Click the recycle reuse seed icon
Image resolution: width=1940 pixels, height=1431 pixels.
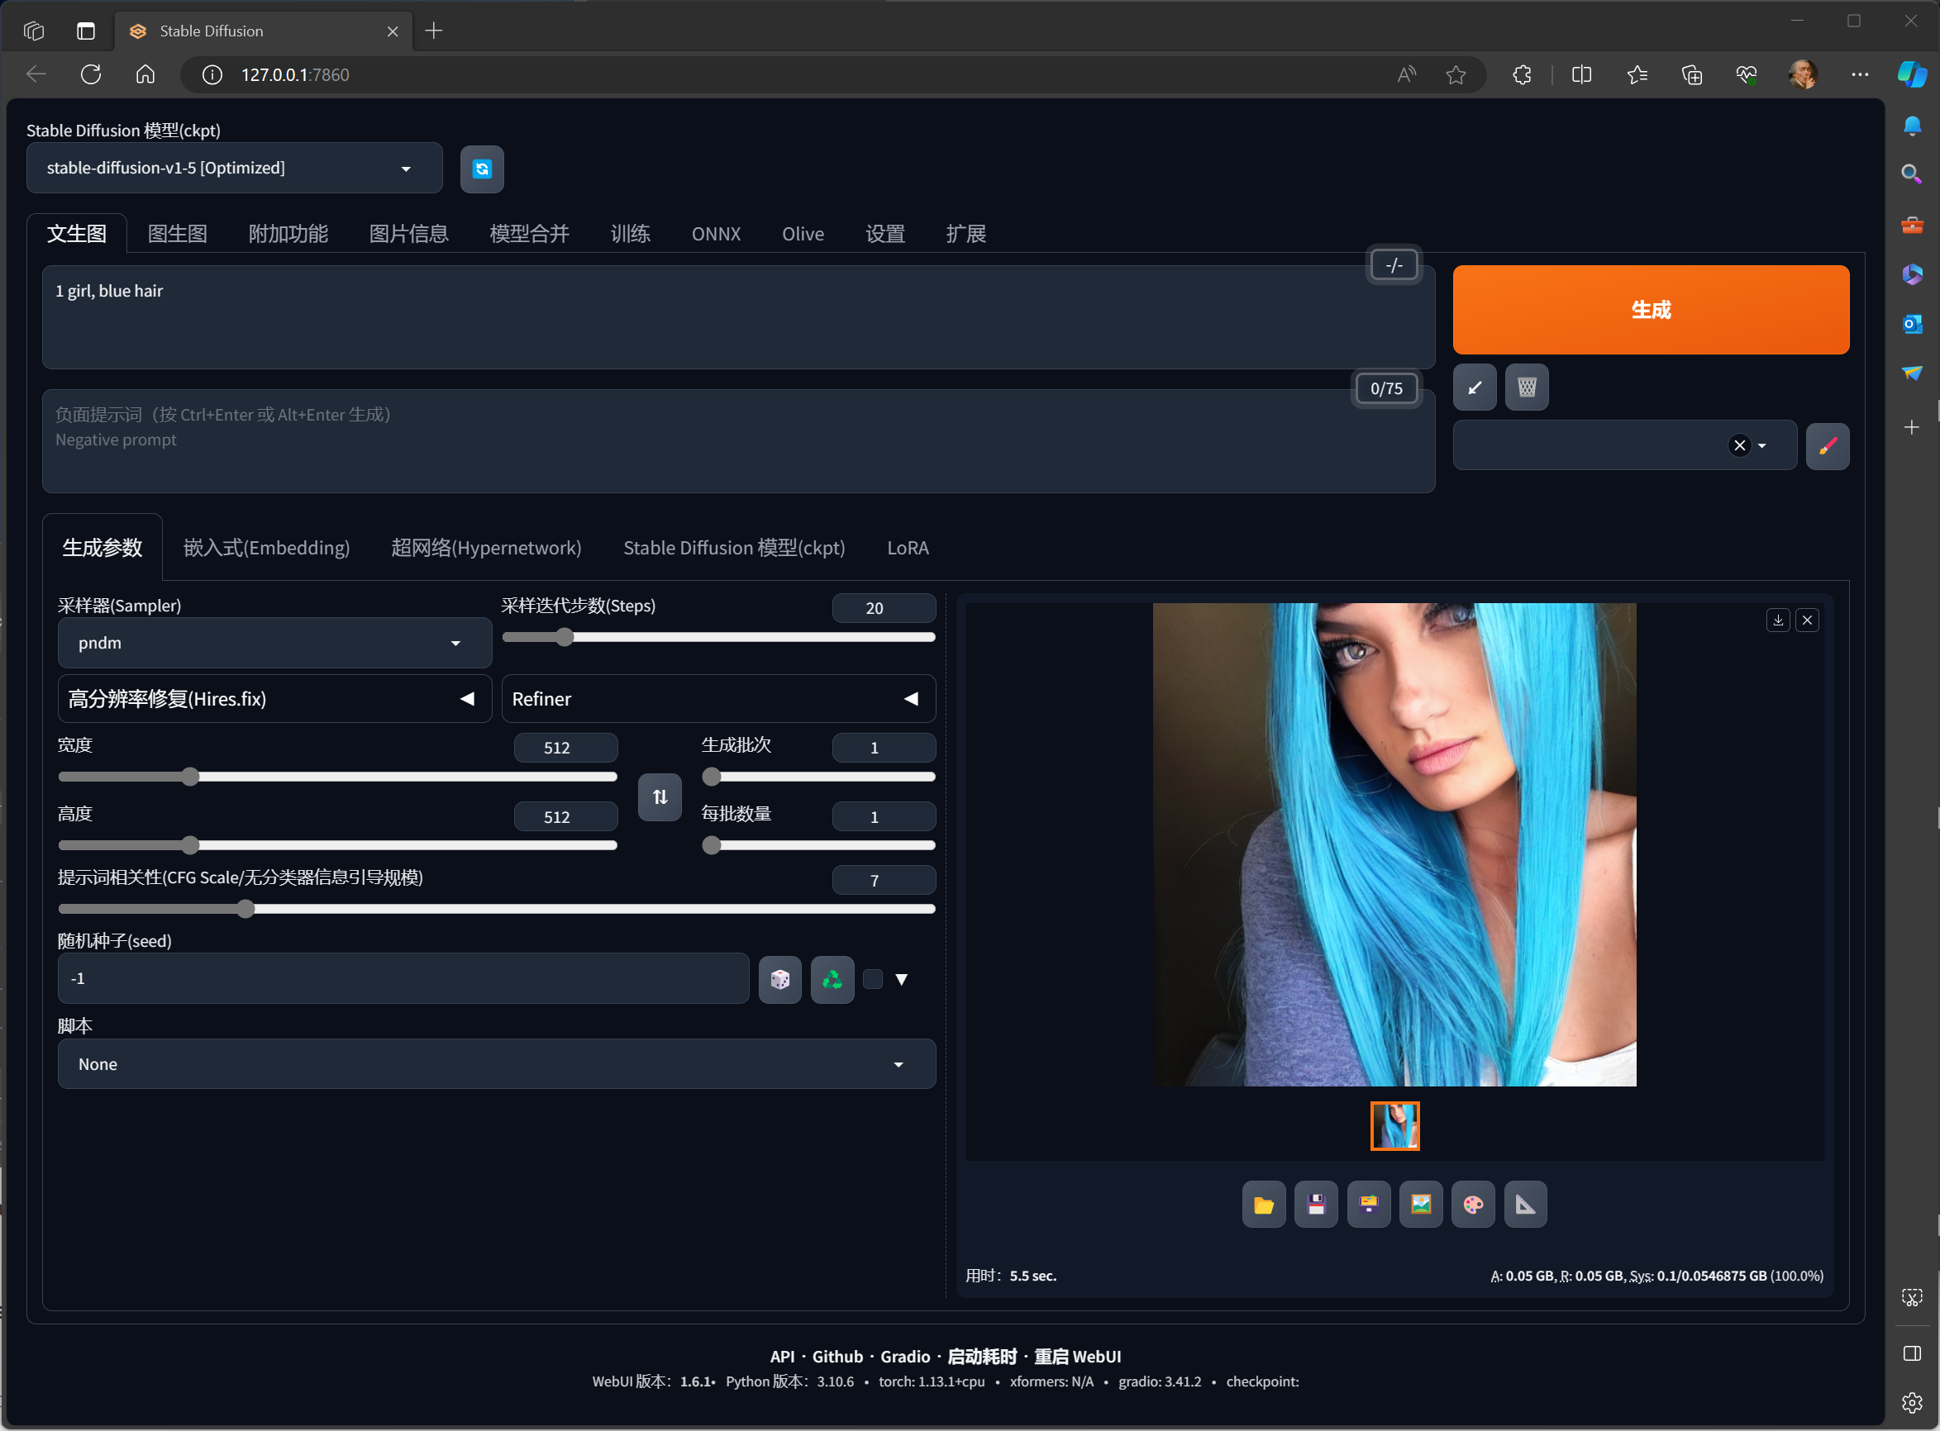coord(832,980)
